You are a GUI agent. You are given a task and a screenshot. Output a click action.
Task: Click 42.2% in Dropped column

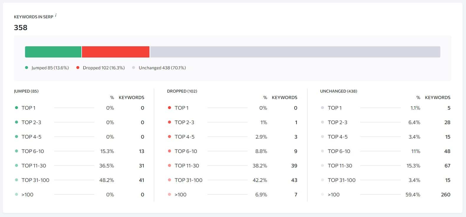[260, 180]
